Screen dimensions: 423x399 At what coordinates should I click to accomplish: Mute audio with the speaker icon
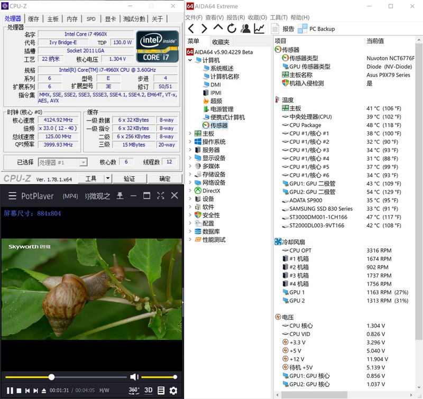[x=134, y=377]
